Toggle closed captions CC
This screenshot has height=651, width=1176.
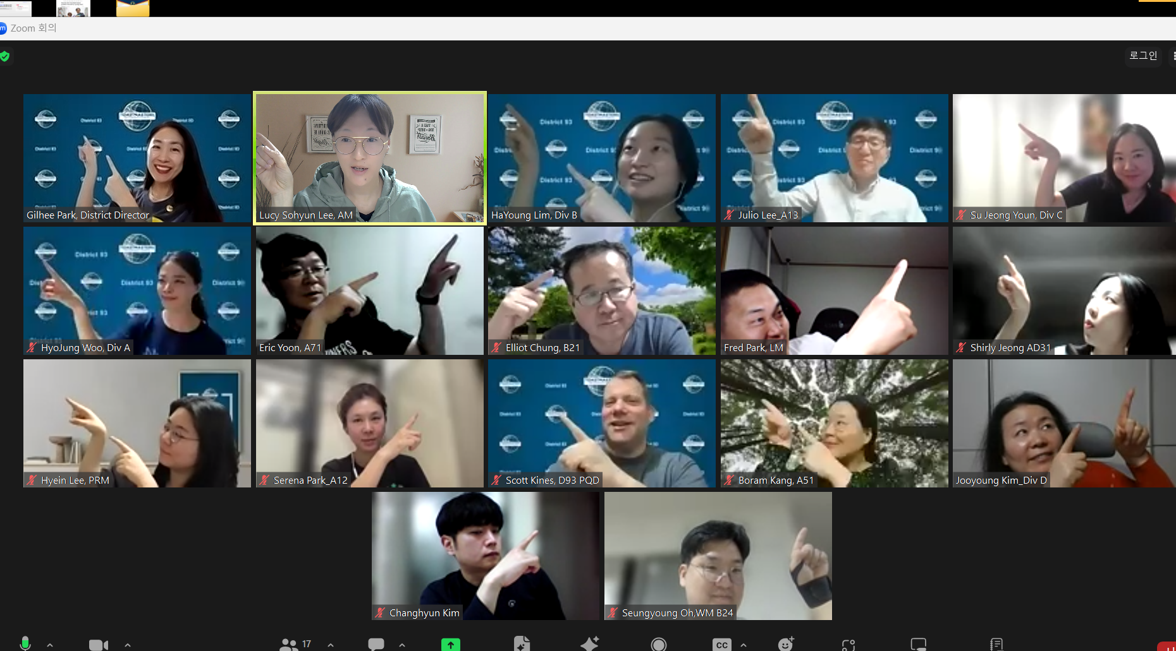721,645
